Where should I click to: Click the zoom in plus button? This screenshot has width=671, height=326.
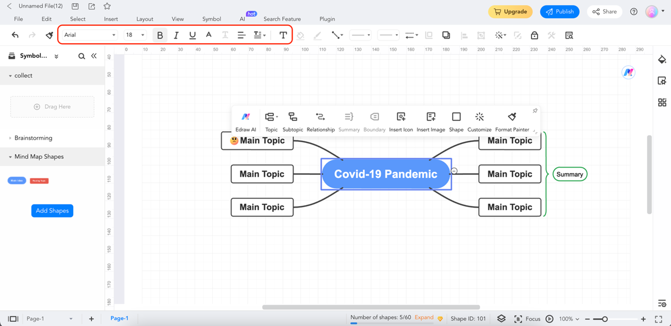coord(643,319)
